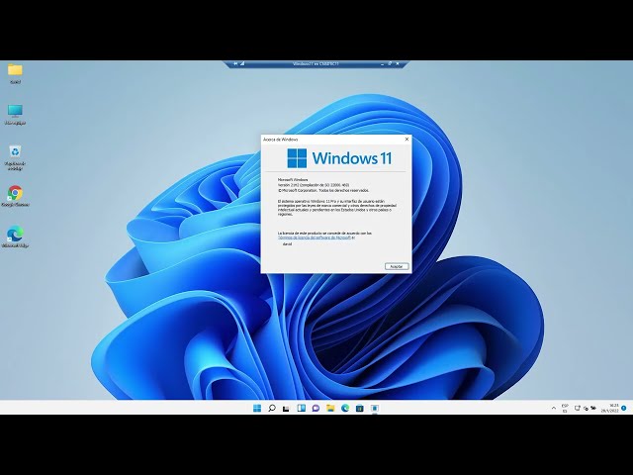Close the Acerca de Windows dialog
Viewport: 633px width, 475px height.
coord(407,139)
